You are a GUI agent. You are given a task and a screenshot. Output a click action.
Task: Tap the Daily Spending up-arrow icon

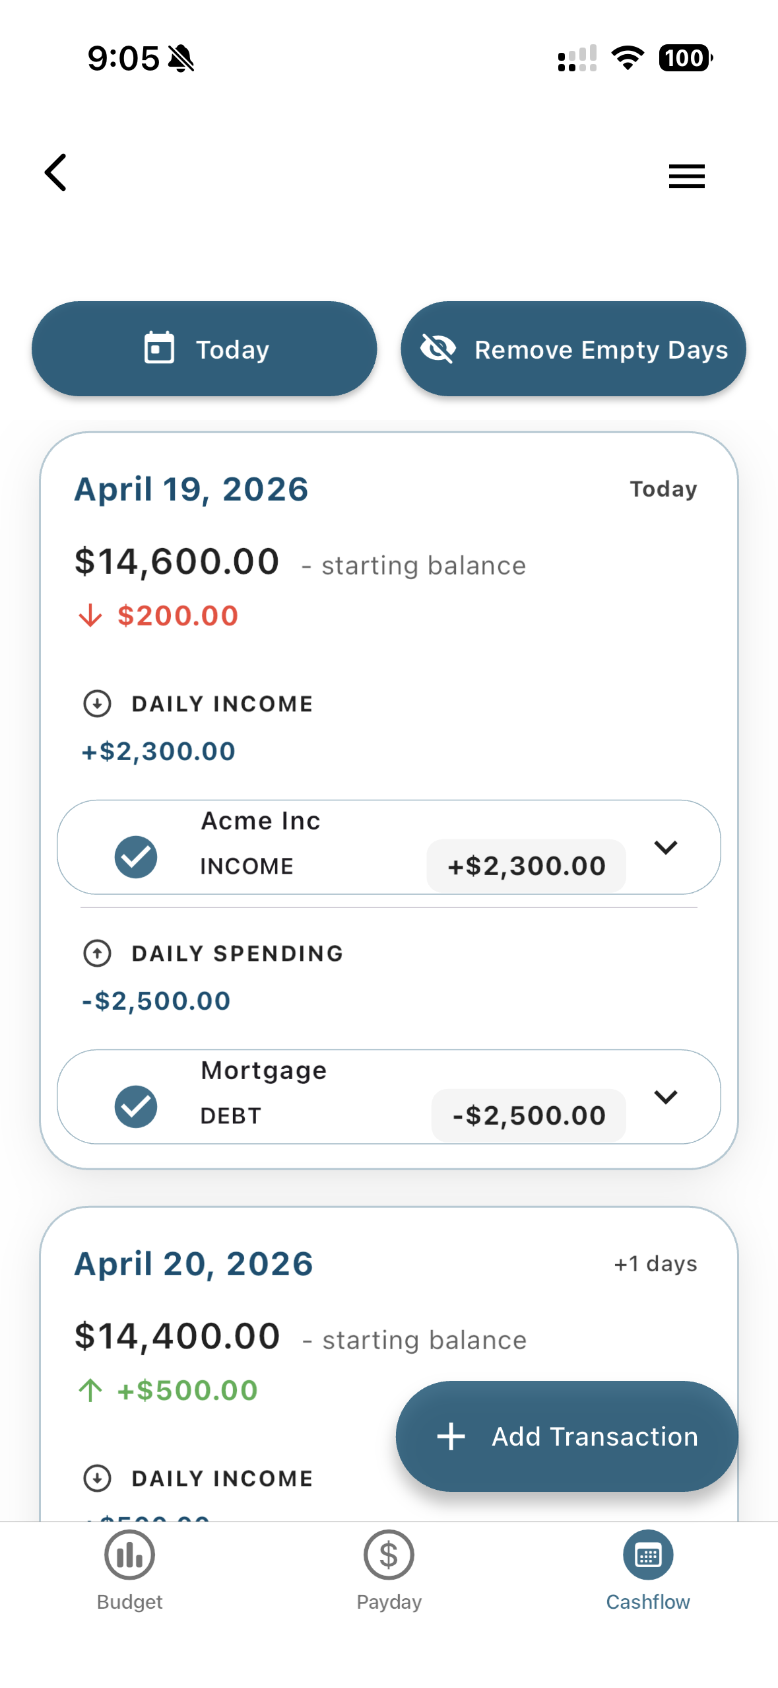pyautogui.click(x=98, y=953)
